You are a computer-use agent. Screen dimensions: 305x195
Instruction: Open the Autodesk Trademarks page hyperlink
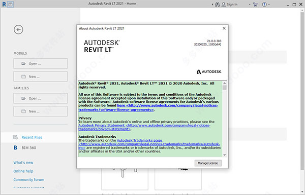149,144
